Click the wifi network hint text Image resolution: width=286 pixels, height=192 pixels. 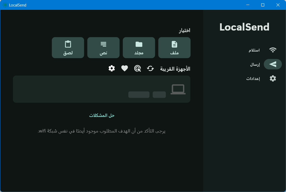click(x=102, y=131)
